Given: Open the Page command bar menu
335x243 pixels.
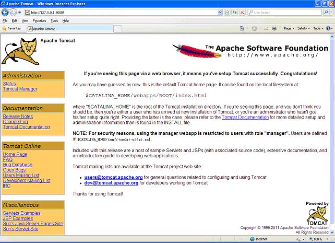Looking at the screenshot, I should (289, 28).
